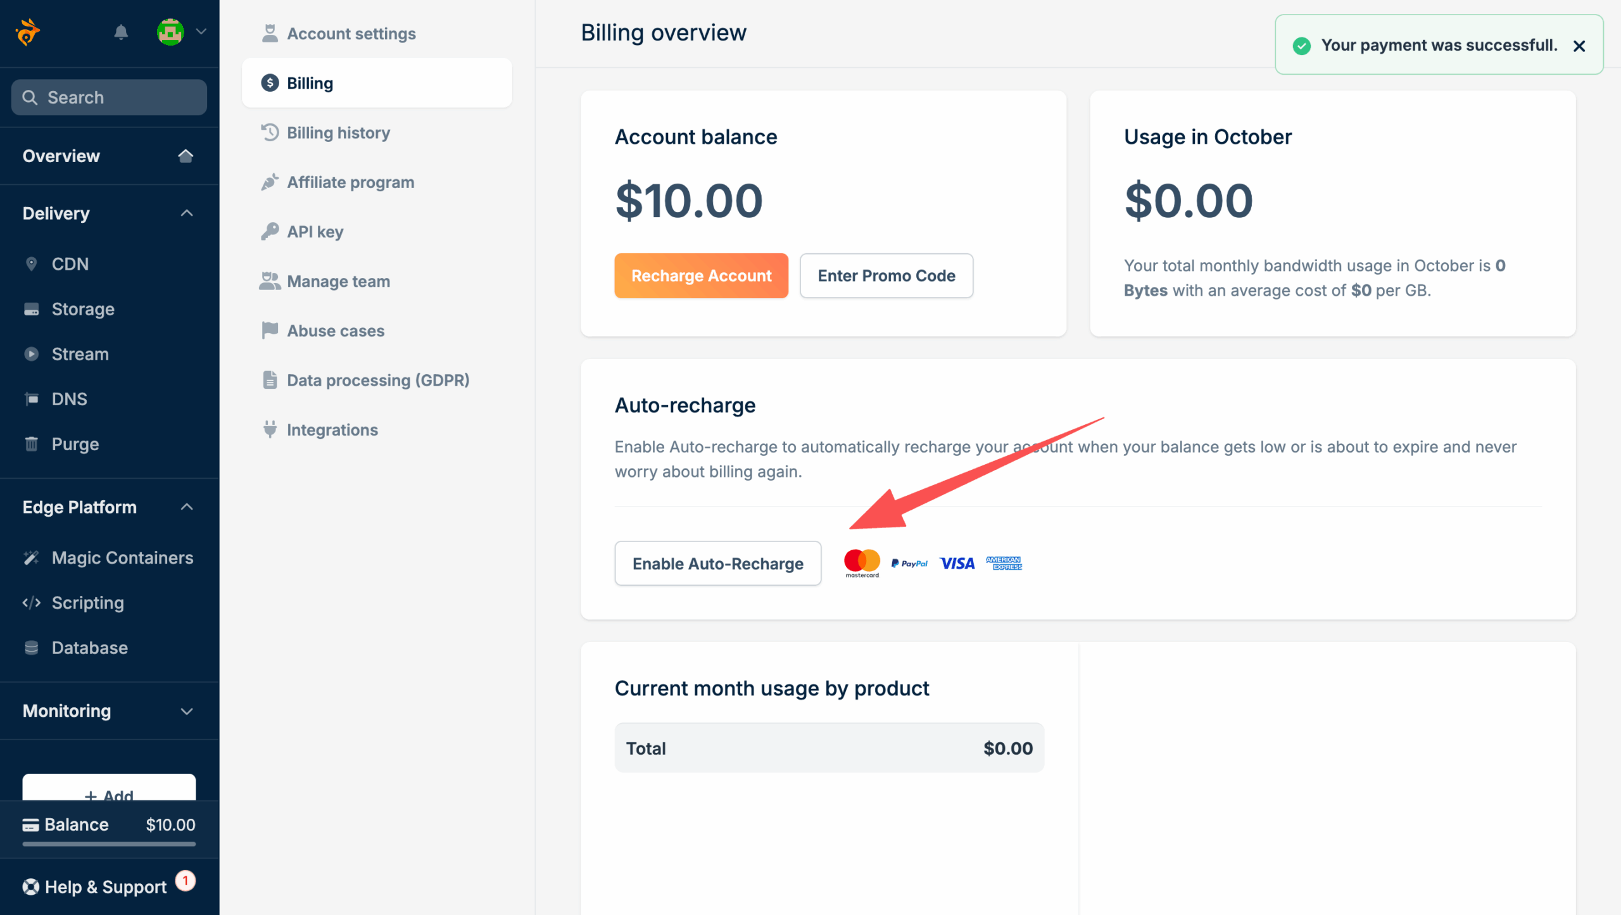Expand the Monitoring section
Image resolution: width=1621 pixels, height=915 pixels.
tap(187, 711)
